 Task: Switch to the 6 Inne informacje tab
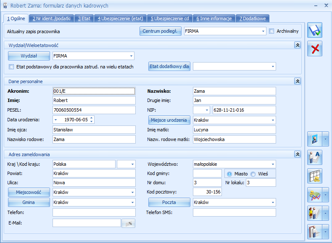point(214,18)
